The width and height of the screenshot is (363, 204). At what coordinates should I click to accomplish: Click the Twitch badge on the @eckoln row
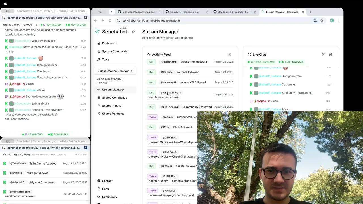153,117
